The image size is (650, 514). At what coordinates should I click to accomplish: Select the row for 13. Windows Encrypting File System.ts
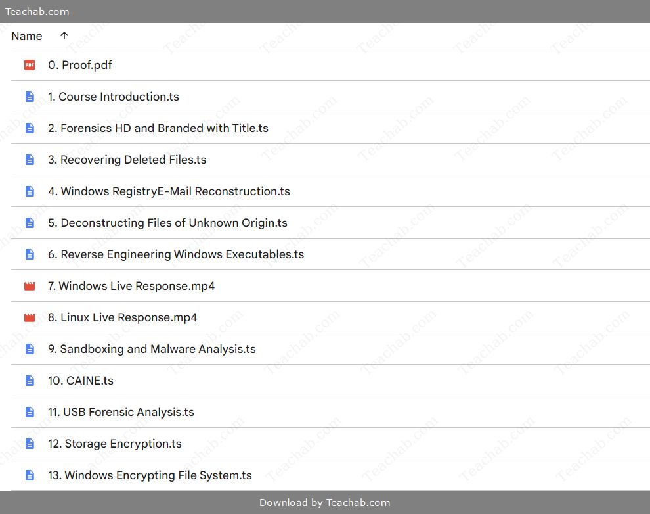pos(150,475)
